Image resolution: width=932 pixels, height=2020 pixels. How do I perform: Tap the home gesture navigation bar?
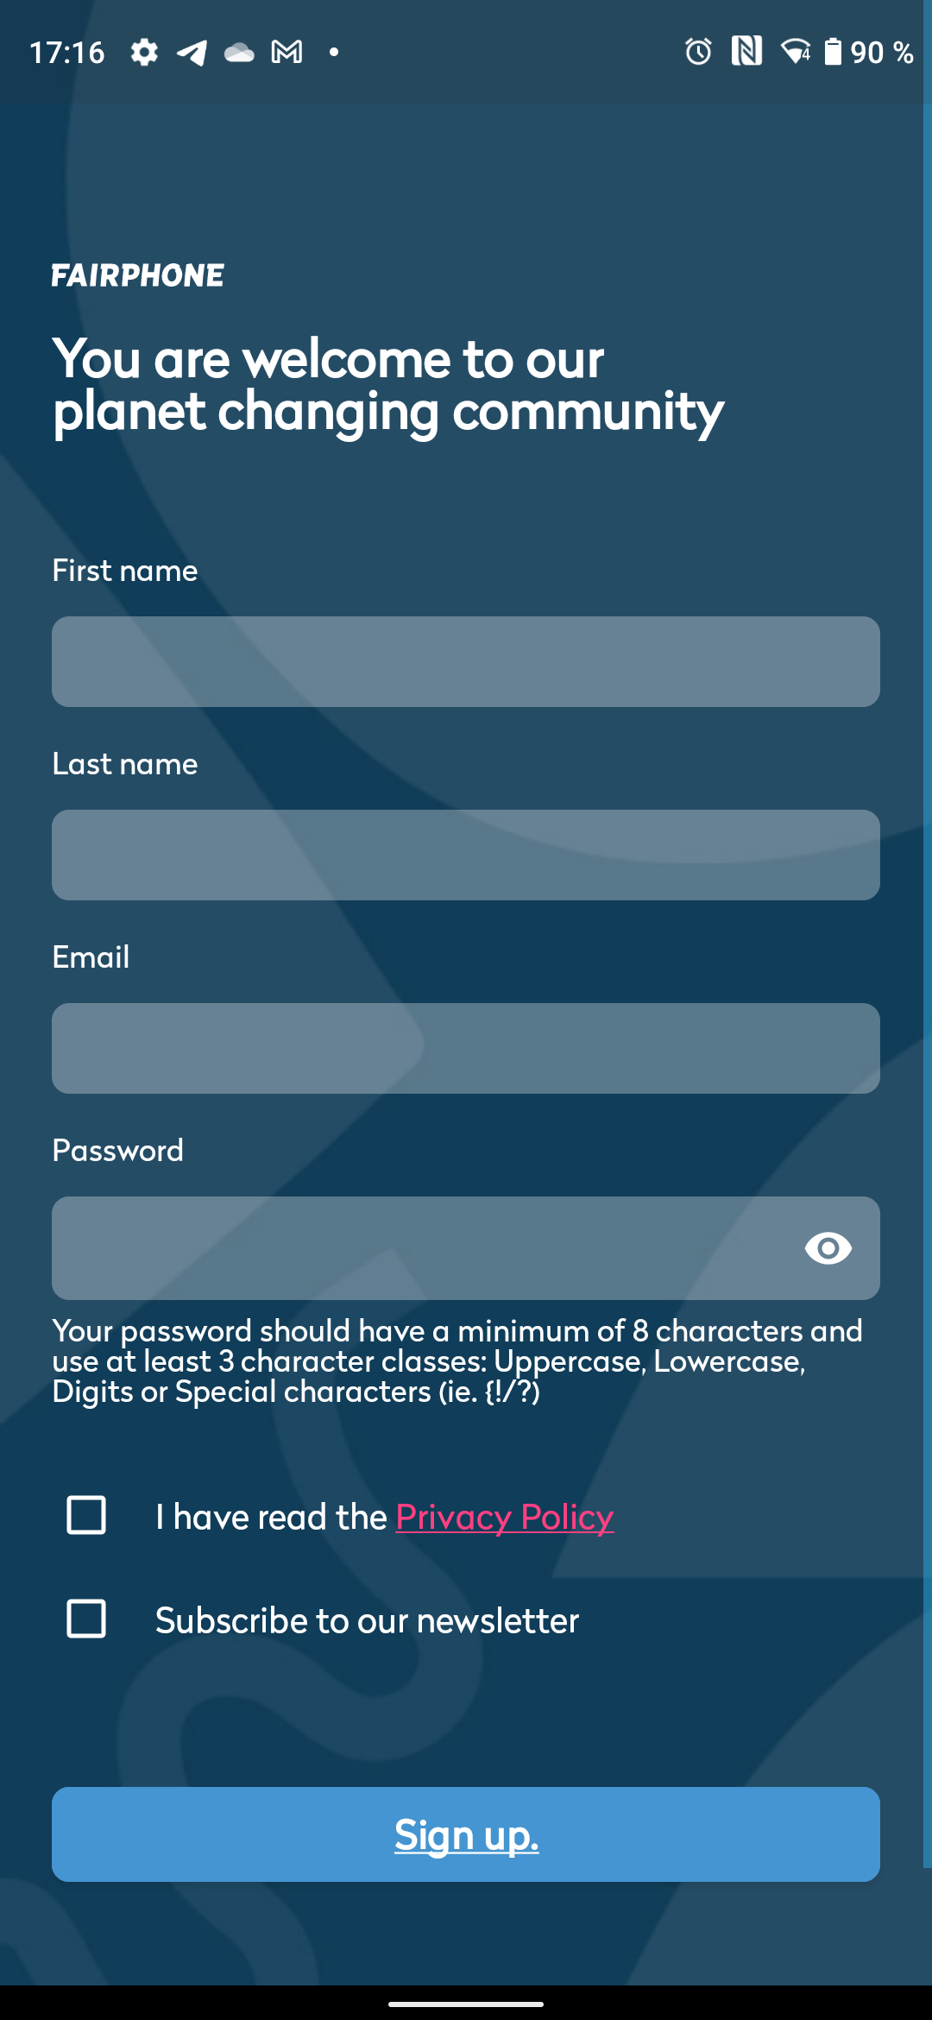(466, 2004)
